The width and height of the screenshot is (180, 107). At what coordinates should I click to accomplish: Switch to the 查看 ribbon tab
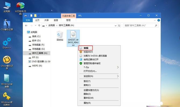tap(56, 20)
